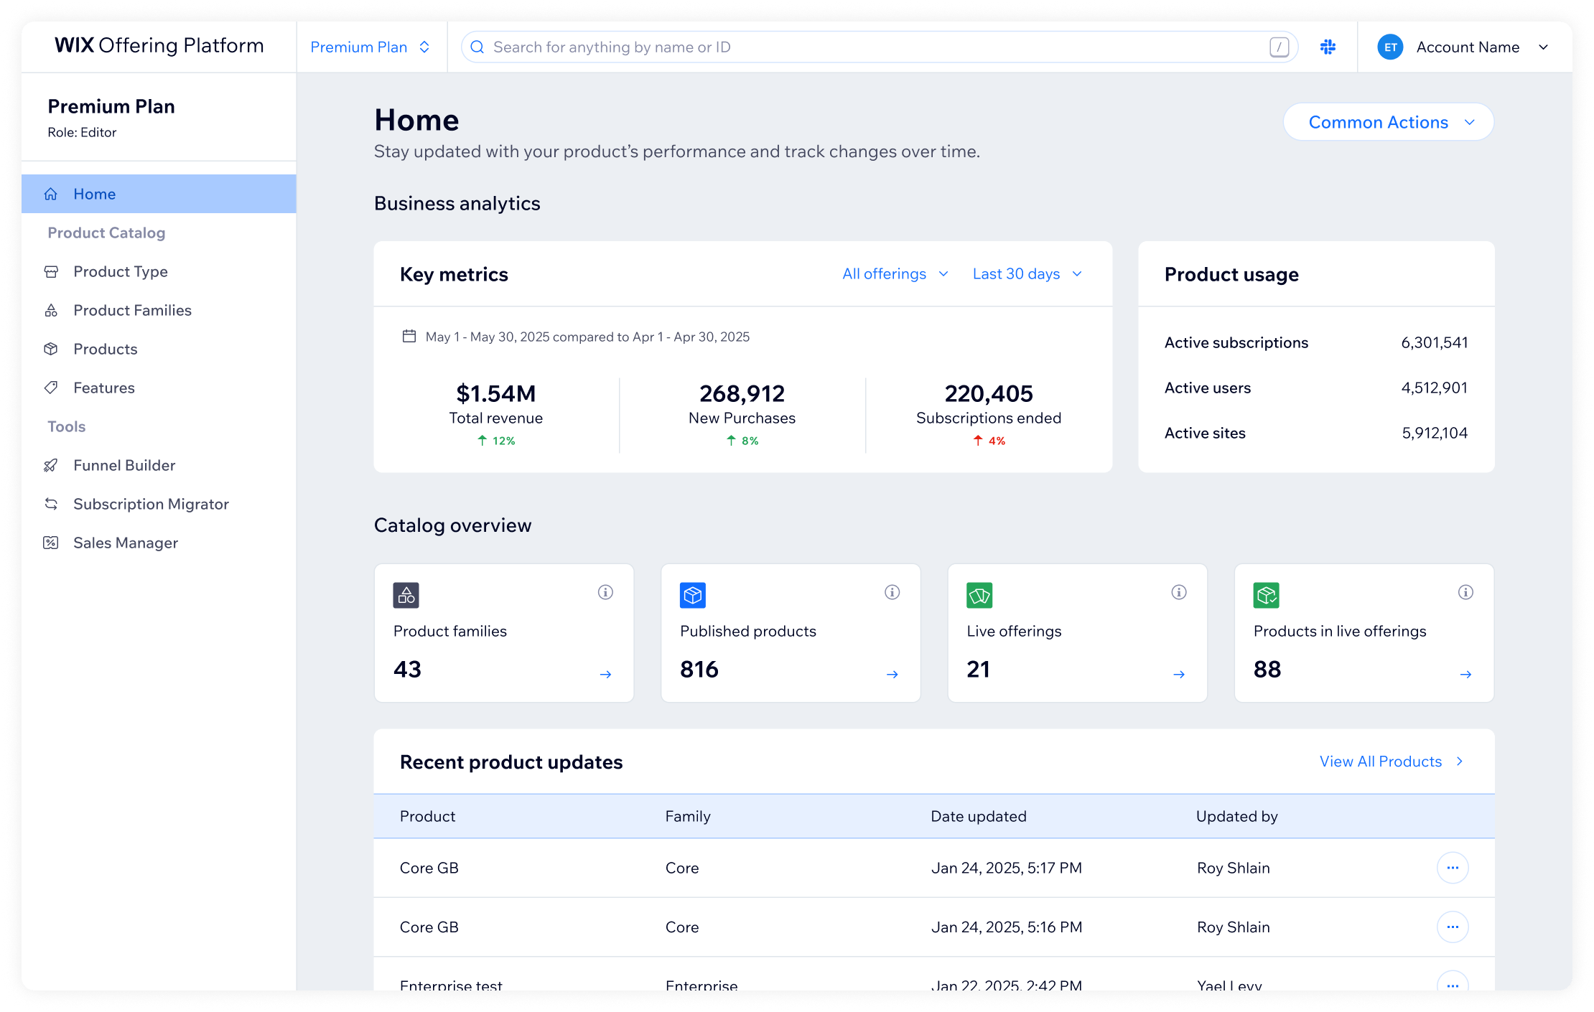The height and width of the screenshot is (1012, 1594).
Task: Click the Slack integration icon in header
Action: point(1328,47)
